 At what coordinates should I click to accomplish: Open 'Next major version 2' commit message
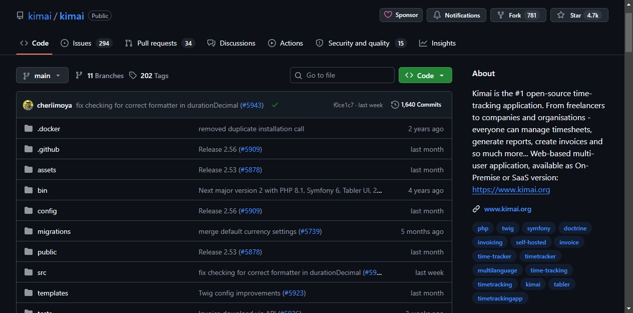pos(290,190)
